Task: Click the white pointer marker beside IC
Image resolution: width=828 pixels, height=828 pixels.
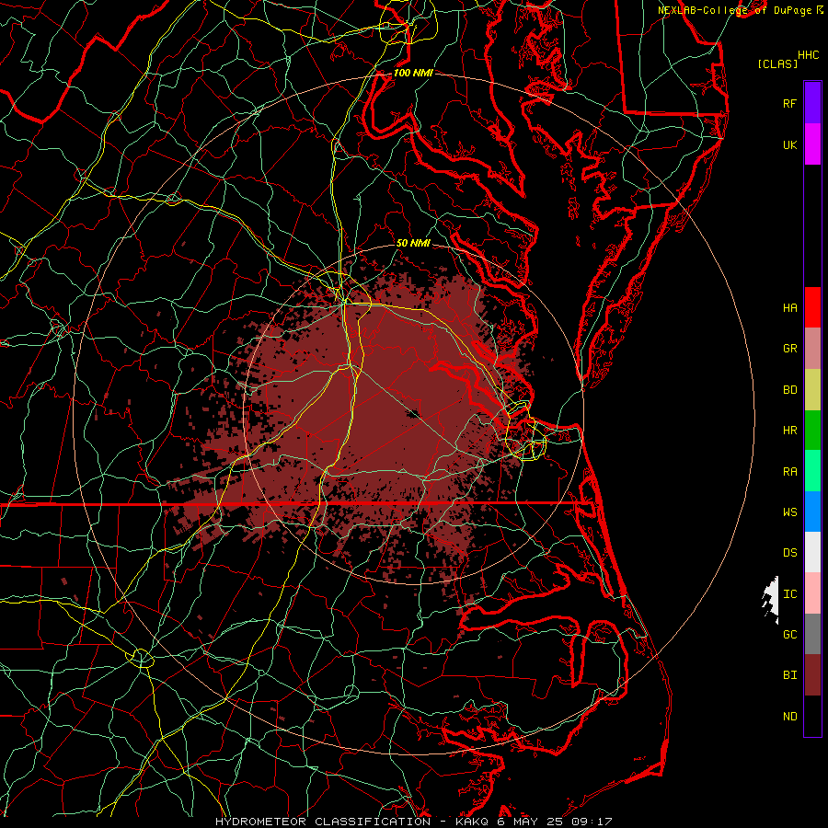Action: (x=771, y=599)
